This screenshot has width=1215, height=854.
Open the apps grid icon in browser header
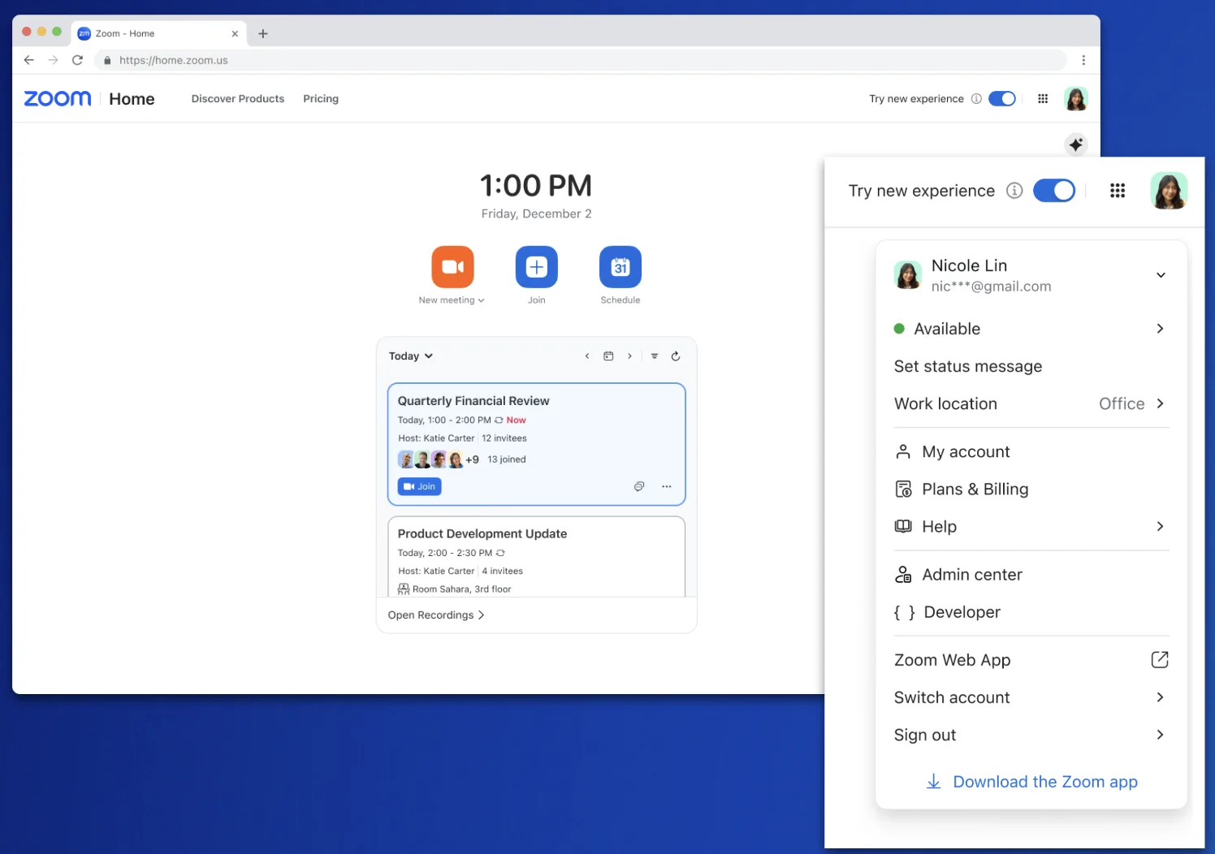coord(1043,99)
